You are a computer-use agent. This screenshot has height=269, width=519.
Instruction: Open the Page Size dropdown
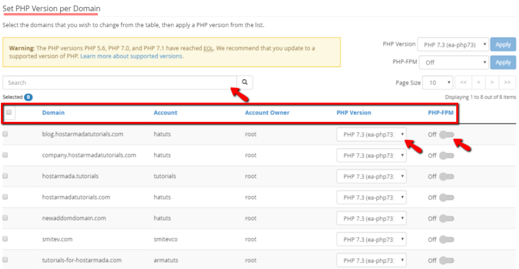[x=437, y=82]
